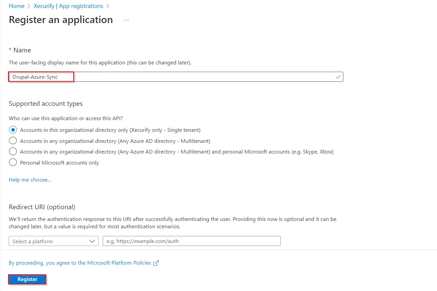Click the Redirect URI text box

[191, 241]
